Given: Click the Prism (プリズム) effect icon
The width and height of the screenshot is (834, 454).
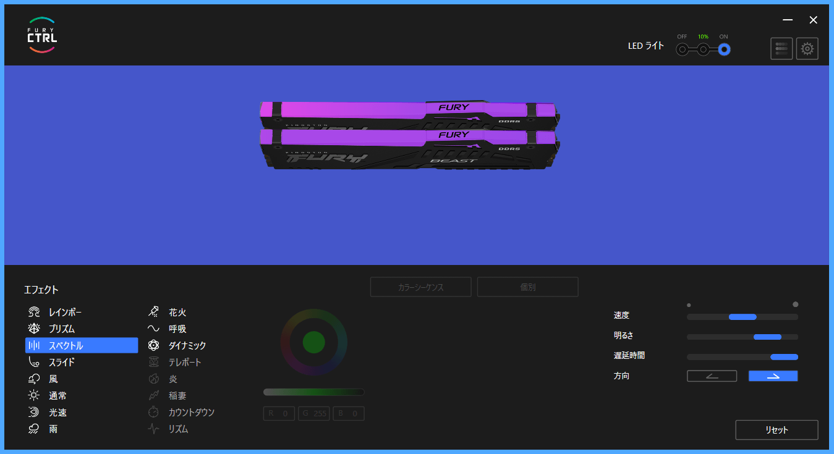Looking at the screenshot, I should tap(34, 329).
